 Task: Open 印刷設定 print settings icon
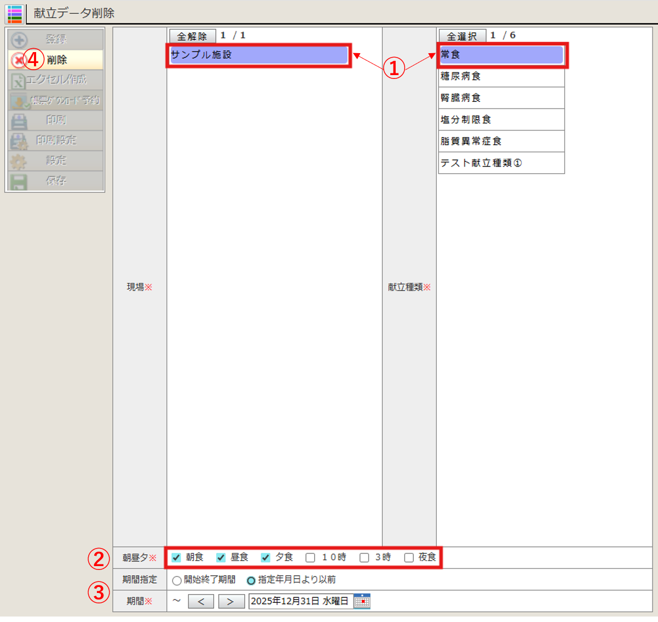point(19,141)
